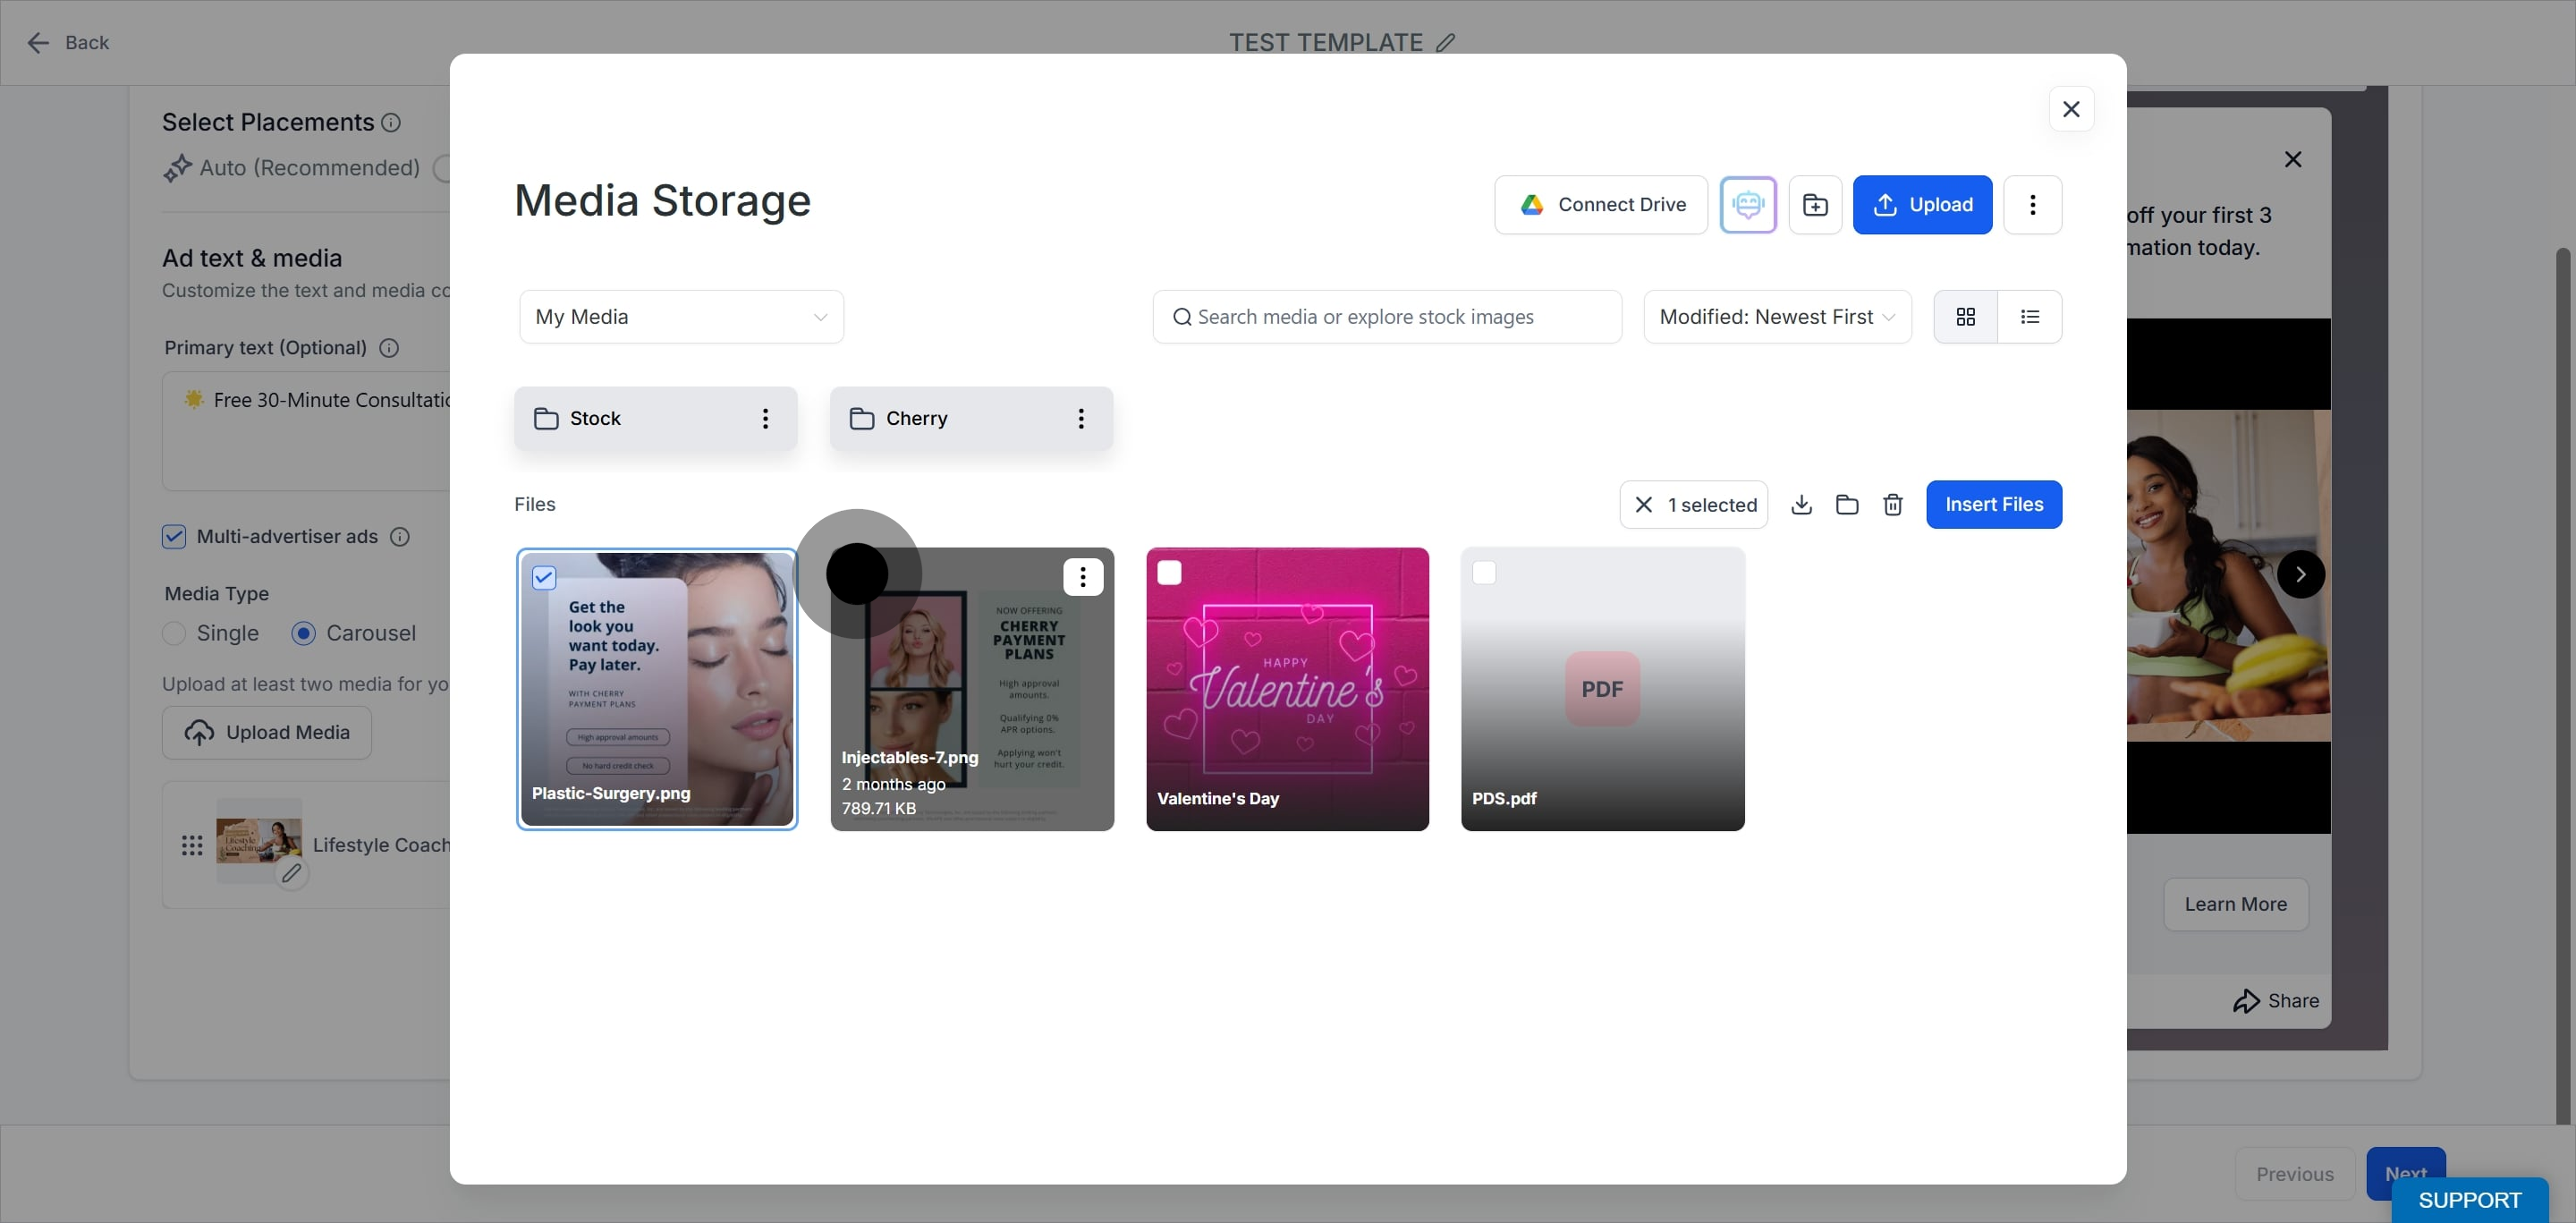Uncheck the Plastic-Surgery.png checkbox
Image resolution: width=2576 pixels, height=1223 pixels.
[544, 577]
